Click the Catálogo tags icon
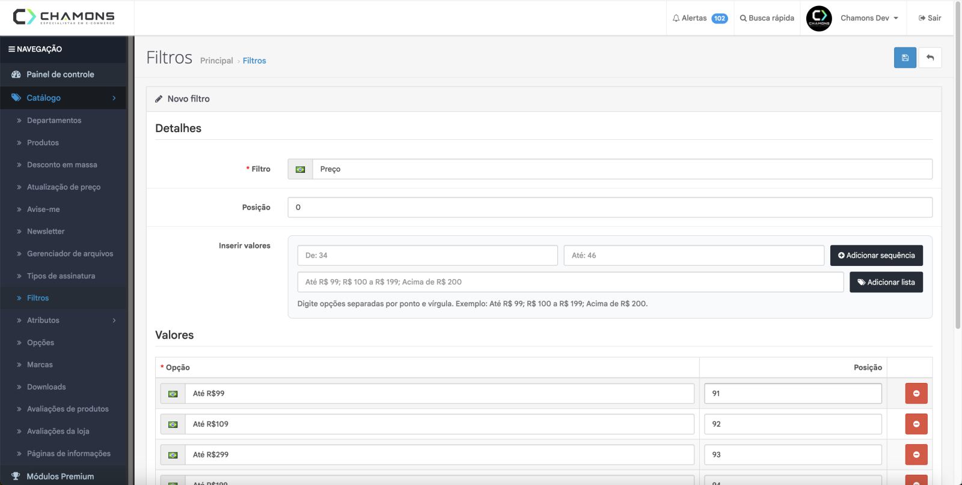962x485 pixels. (16, 98)
